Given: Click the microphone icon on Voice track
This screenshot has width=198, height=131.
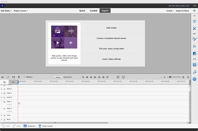Looking at the screenshot, I should click(4, 115).
